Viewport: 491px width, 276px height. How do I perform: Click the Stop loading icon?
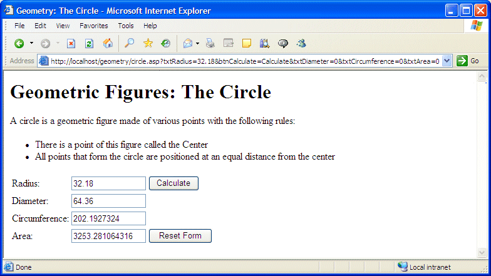(71, 43)
